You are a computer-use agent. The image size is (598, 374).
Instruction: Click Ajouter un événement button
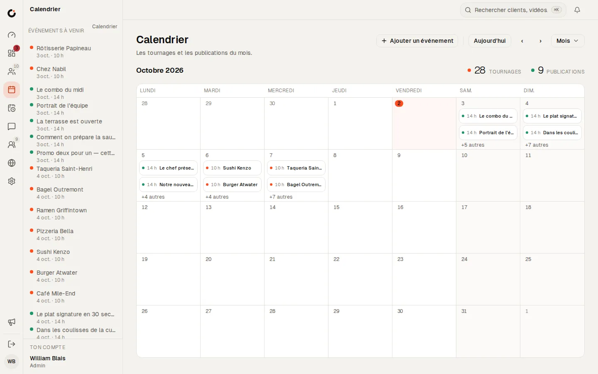[417, 41]
